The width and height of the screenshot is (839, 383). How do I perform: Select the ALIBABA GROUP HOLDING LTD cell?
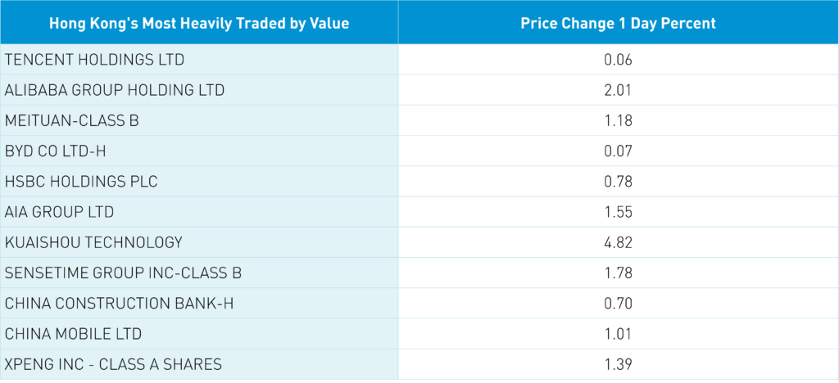coord(115,90)
